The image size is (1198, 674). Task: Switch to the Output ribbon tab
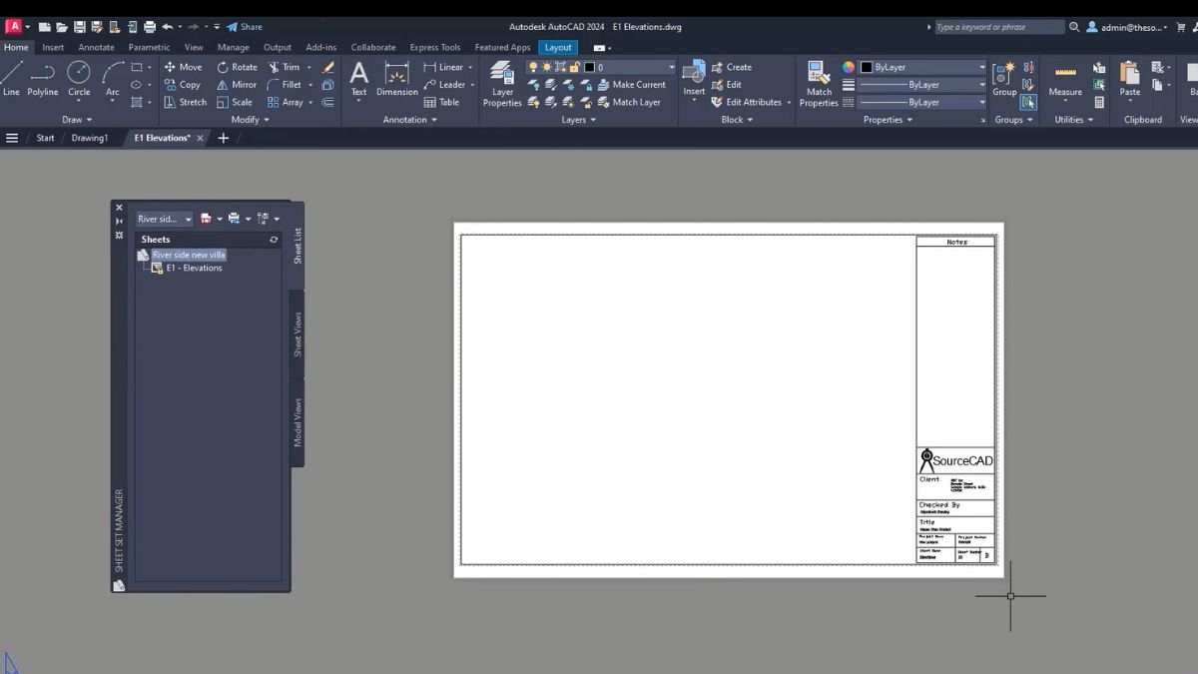[278, 47]
